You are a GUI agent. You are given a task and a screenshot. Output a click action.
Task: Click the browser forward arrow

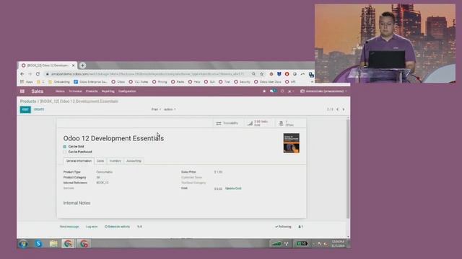(x=30, y=74)
